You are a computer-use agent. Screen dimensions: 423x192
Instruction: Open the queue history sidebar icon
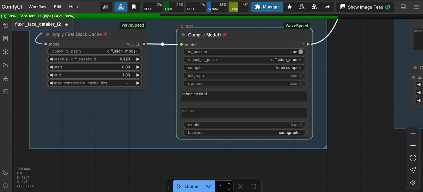click(x=6, y=25)
